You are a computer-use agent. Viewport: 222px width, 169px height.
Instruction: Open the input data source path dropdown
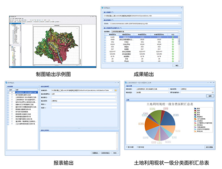tap(179, 16)
